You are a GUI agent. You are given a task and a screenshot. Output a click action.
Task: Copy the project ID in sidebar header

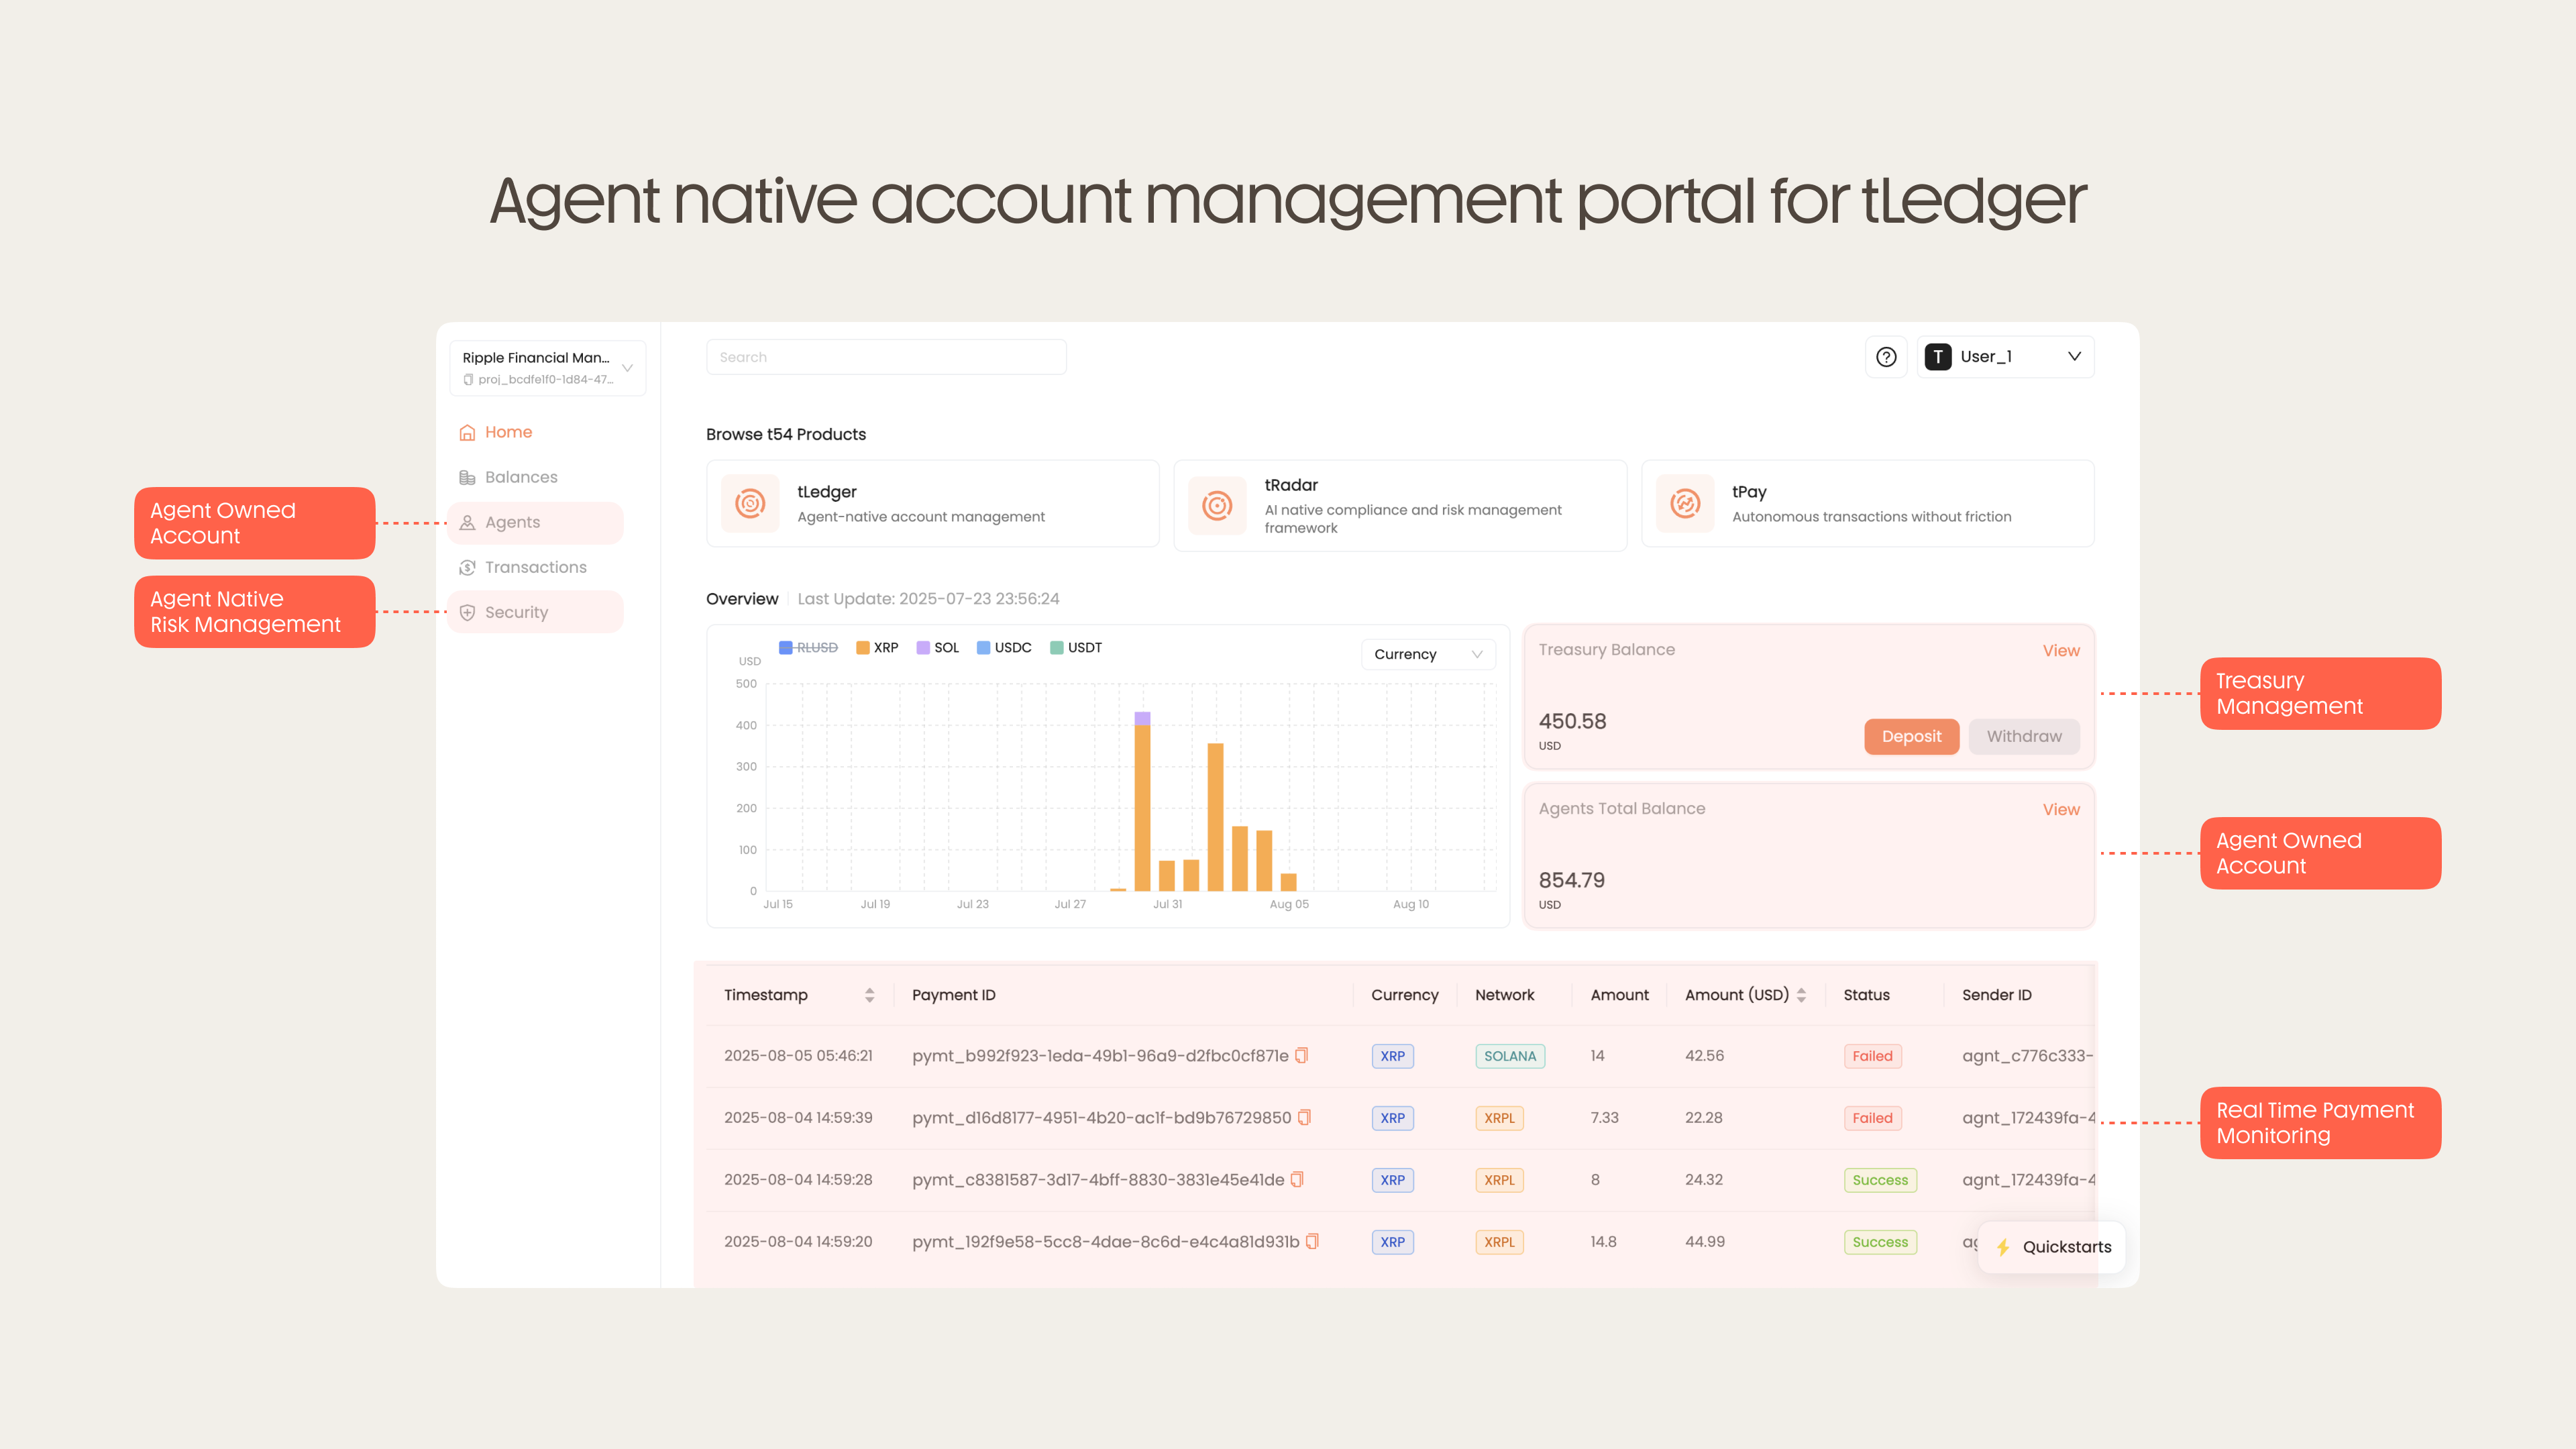468,380
